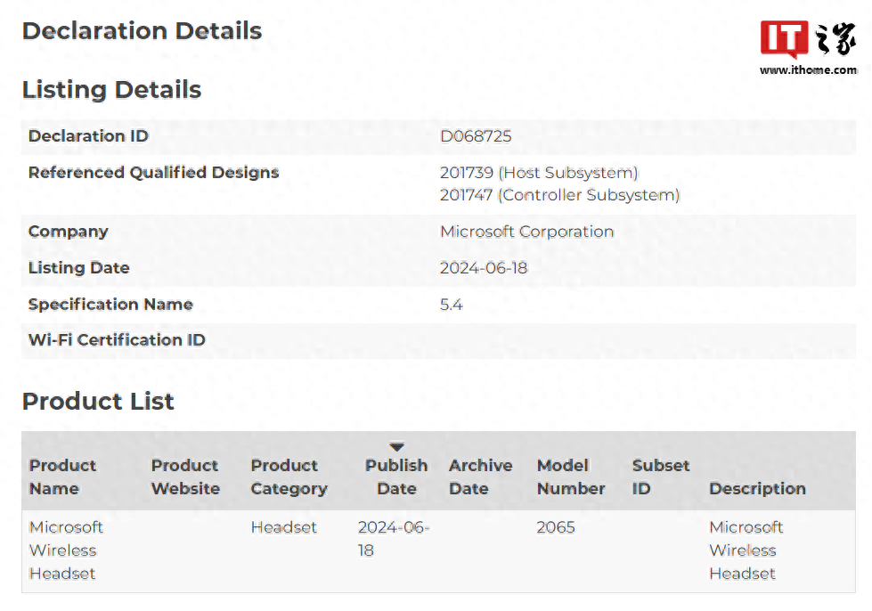The height and width of the screenshot is (611, 872).
Task: Select the publish date cell in product row
Action: point(394,539)
